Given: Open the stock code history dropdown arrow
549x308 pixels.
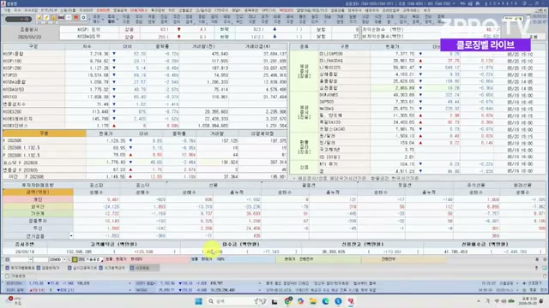Looking at the screenshot, I should click(64, 259).
